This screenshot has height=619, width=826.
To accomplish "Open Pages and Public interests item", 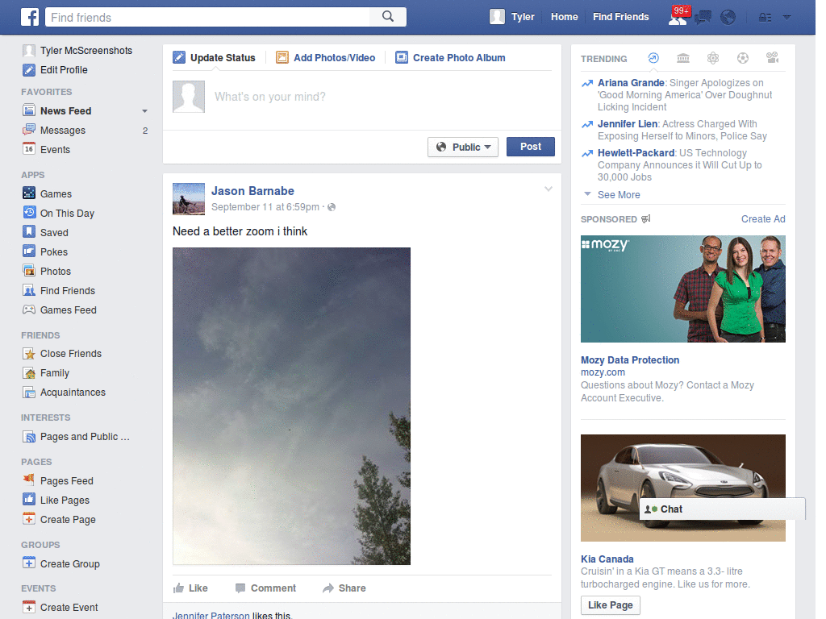I will 85,436.
